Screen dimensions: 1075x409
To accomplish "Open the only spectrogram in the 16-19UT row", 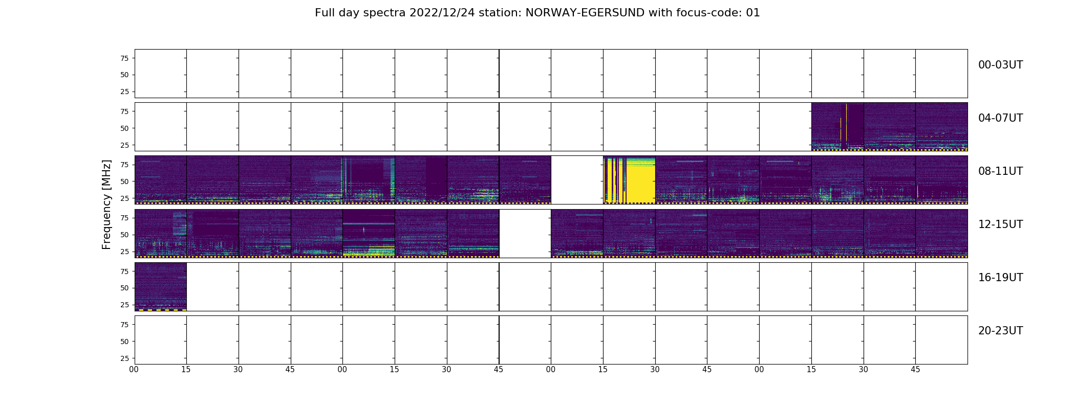I will (x=160, y=286).
